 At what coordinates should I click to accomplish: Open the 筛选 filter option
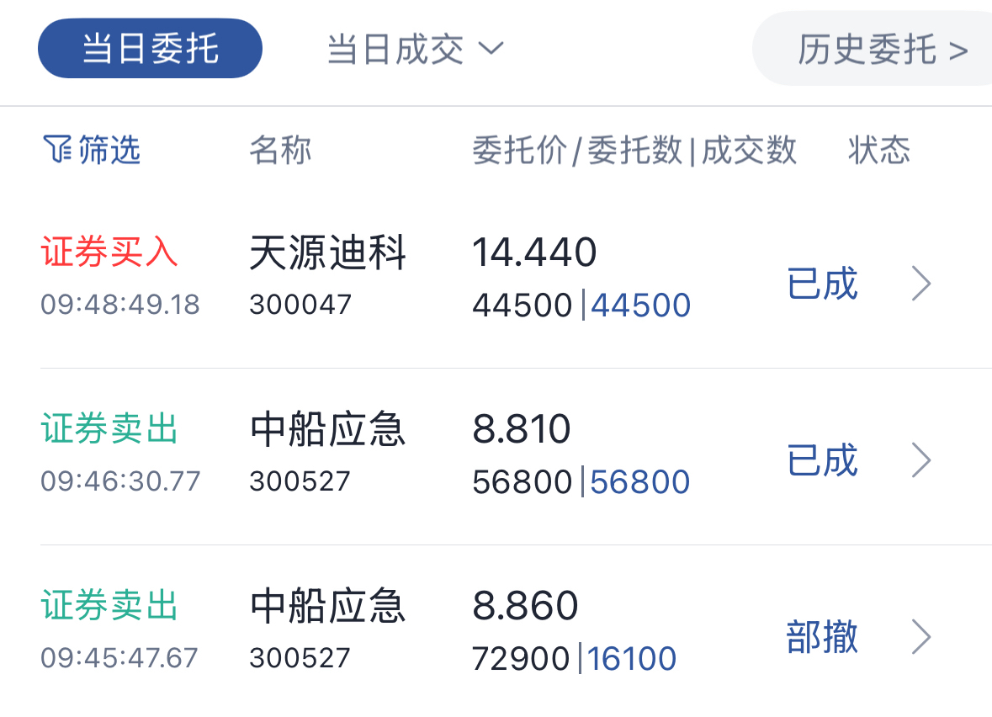coord(92,149)
